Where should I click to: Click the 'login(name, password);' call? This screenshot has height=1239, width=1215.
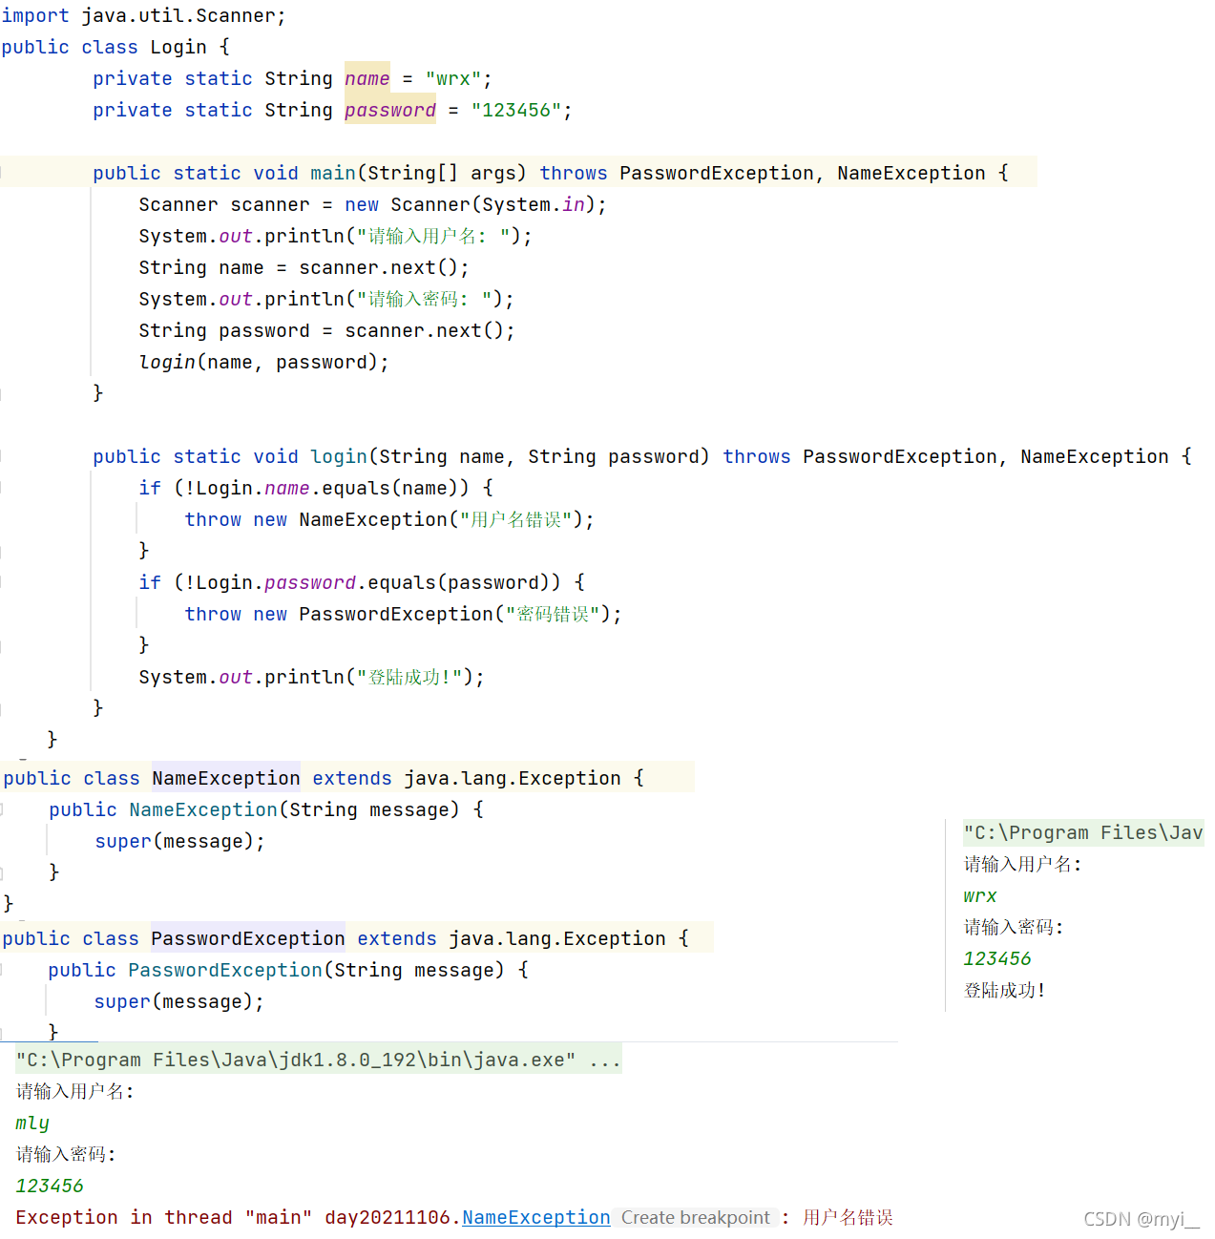coord(263,362)
